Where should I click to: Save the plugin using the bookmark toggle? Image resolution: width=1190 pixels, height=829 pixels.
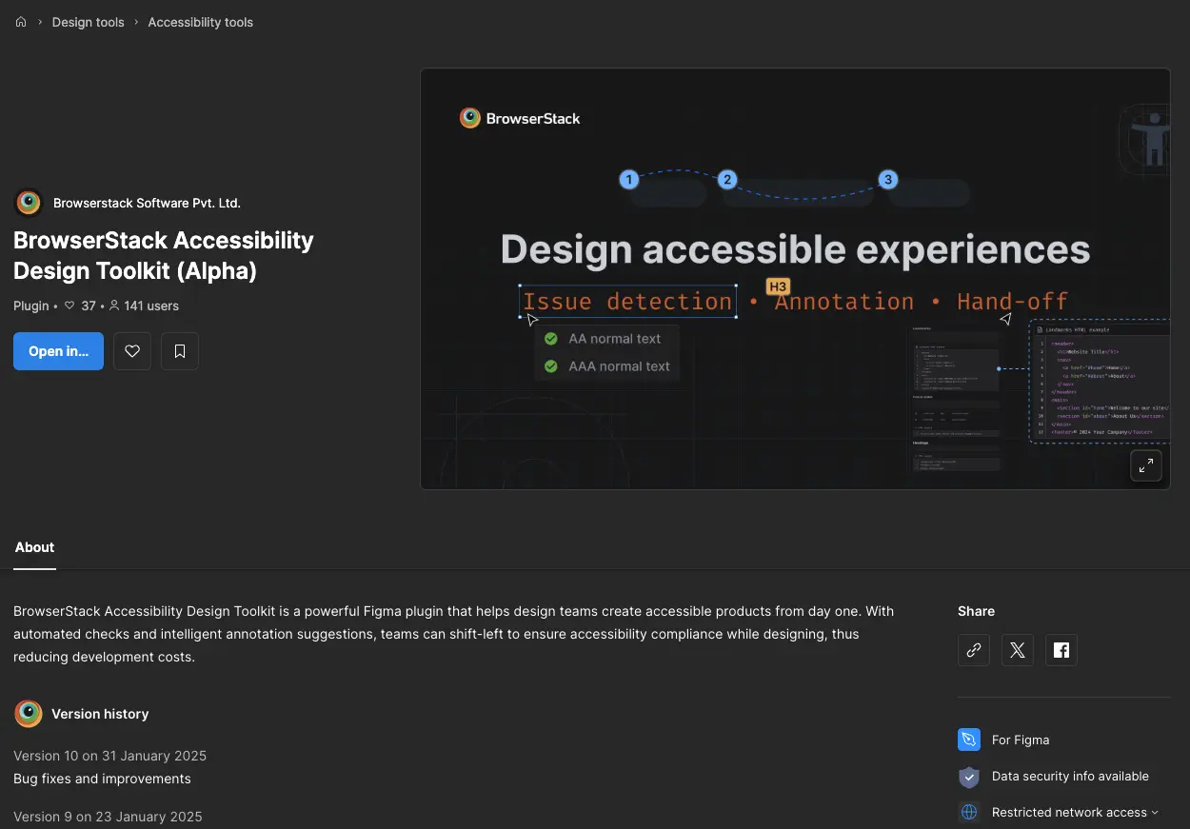tap(179, 351)
